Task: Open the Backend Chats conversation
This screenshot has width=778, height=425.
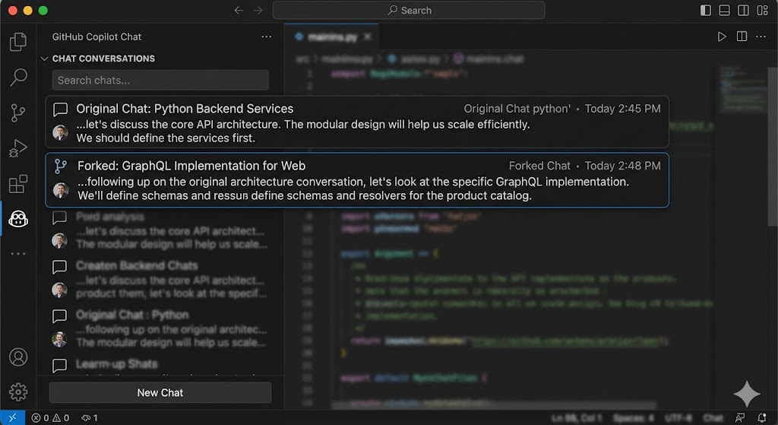Action: point(160,280)
